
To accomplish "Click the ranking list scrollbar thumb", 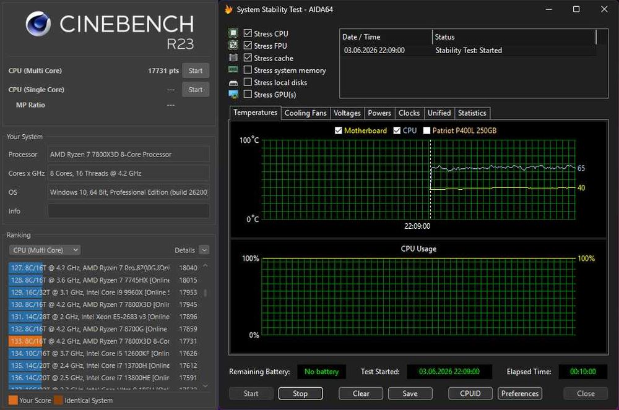I will 206,293.
